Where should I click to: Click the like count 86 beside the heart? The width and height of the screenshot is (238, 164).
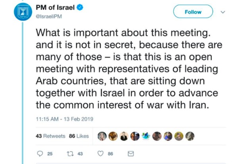(x=111, y=154)
